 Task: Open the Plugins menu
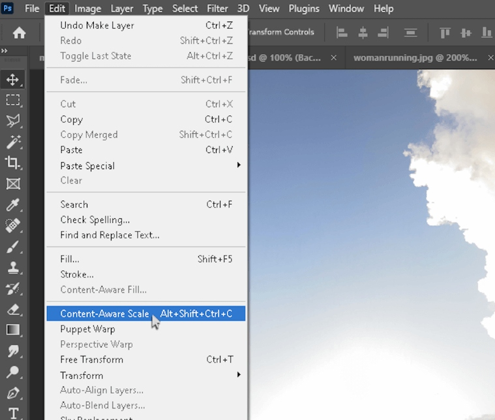click(x=304, y=8)
